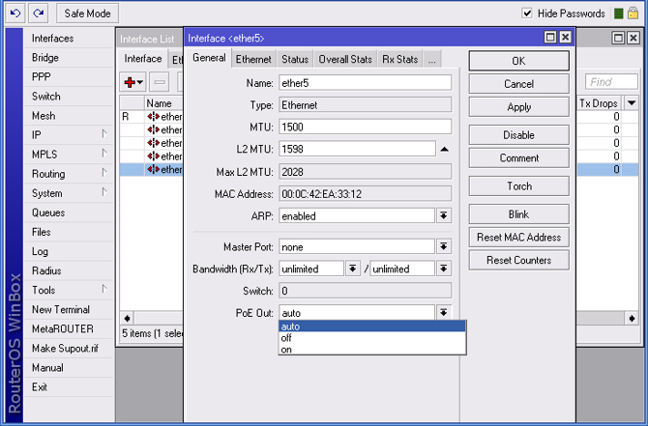Open the ARP dropdown
648x426 pixels.
click(444, 216)
